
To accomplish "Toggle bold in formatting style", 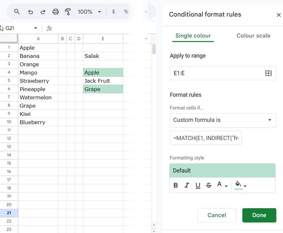I will (176, 185).
